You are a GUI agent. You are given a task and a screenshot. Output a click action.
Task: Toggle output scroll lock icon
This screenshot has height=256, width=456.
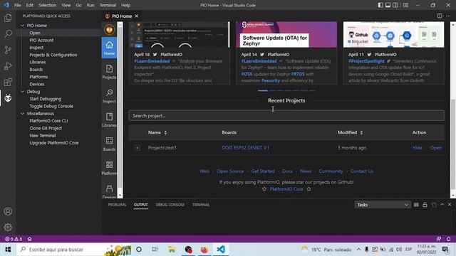click(x=425, y=205)
